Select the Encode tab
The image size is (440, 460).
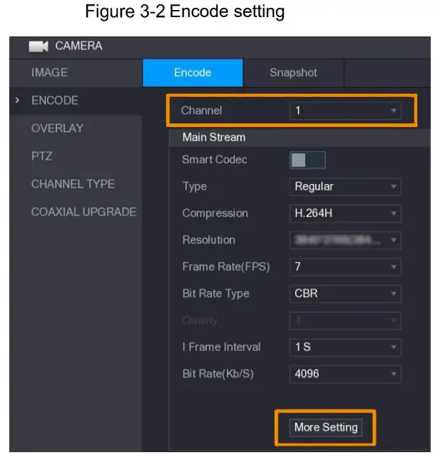point(193,73)
